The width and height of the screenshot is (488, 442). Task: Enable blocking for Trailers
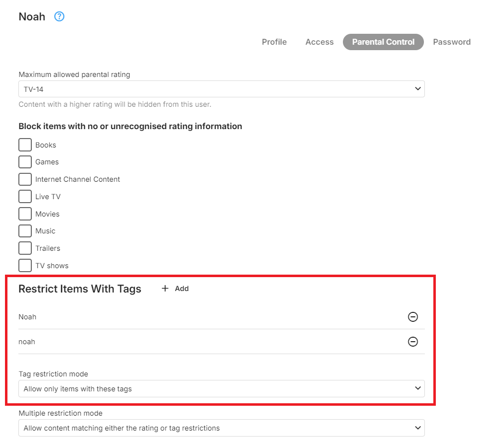pyautogui.click(x=25, y=248)
